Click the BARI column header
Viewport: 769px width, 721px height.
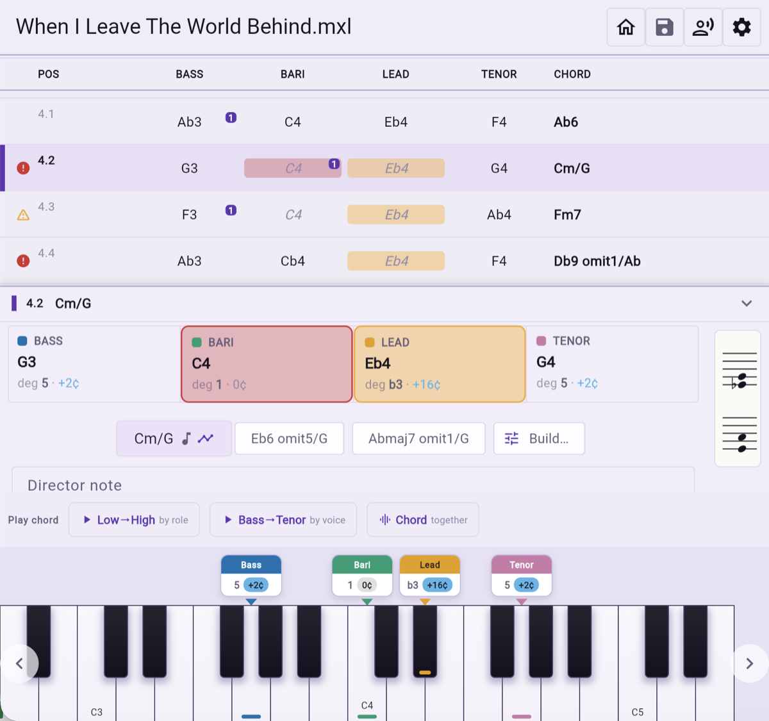pos(293,74)
